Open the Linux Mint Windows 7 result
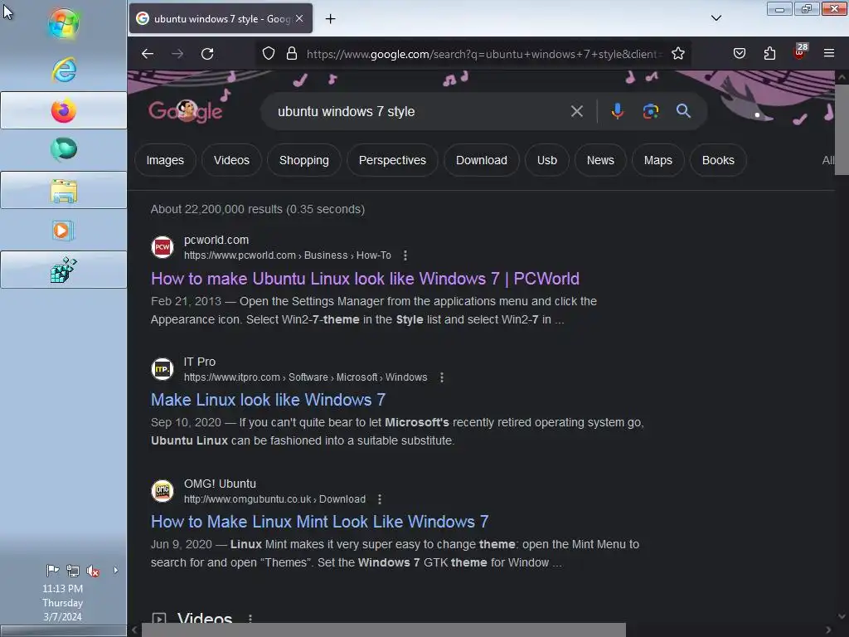 [x=319, y=522]
